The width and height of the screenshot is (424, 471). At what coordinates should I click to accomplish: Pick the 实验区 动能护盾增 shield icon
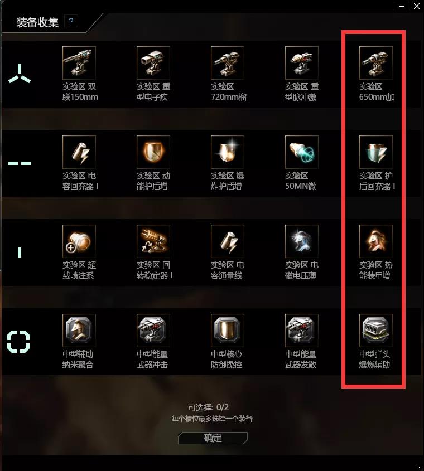(153, 152)
